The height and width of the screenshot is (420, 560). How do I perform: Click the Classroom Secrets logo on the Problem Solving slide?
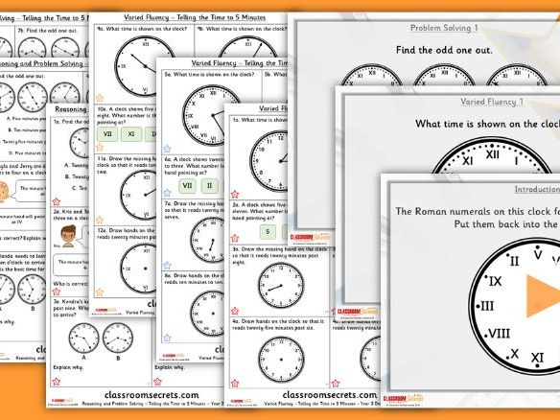[x=310, y=237]
